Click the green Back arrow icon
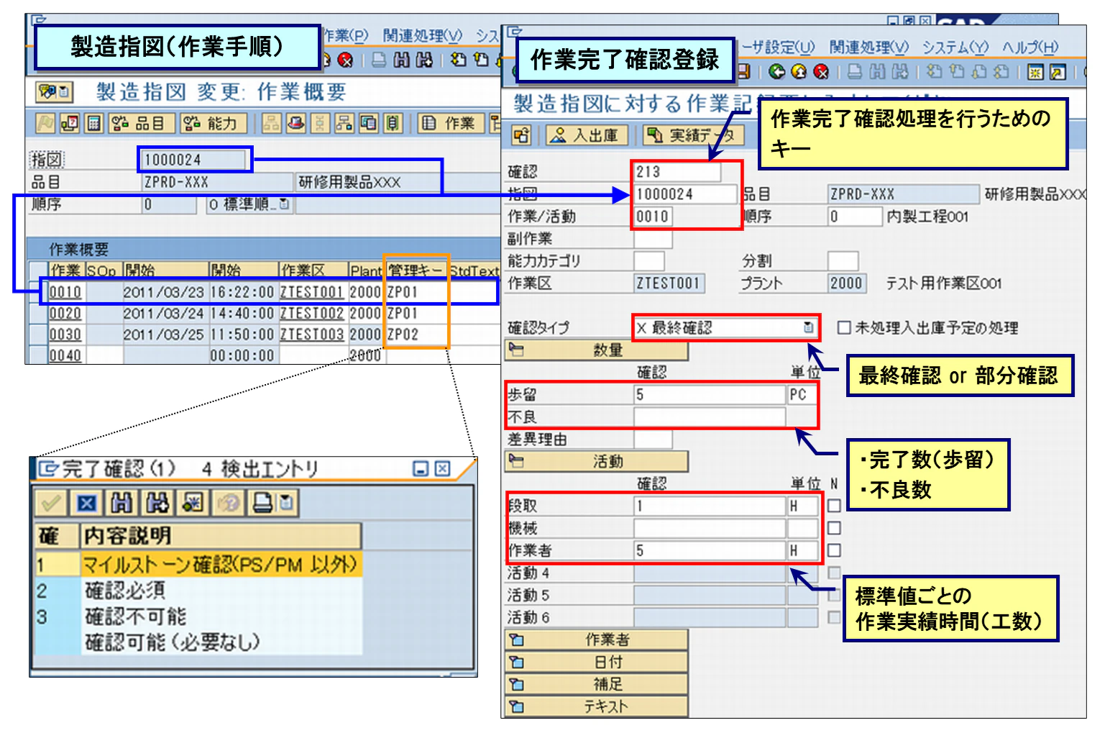 click(779, 72)
